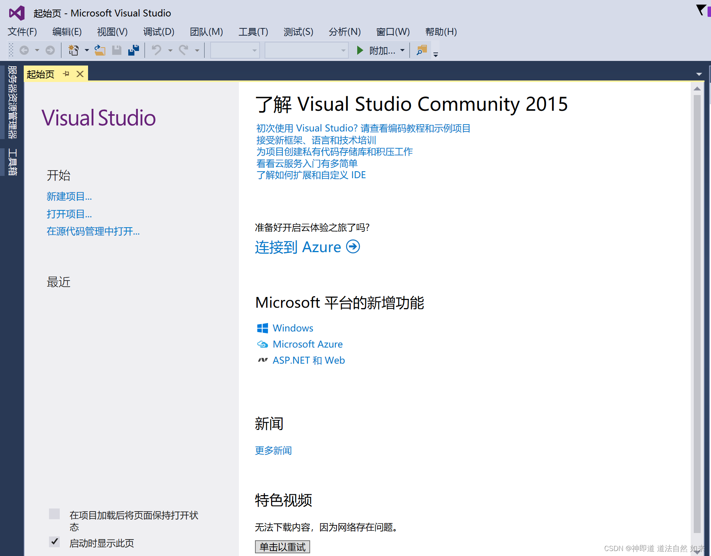Viewport: 711px width, 556px height.
Task: Click 了解如何扩展和自定义 IDE link
Action: click(311, 175)
